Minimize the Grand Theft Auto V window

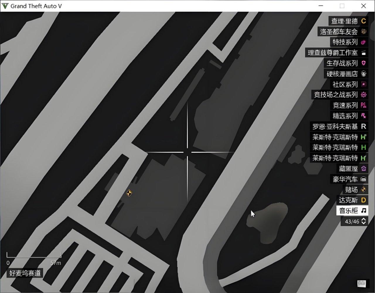click(321, 6)
